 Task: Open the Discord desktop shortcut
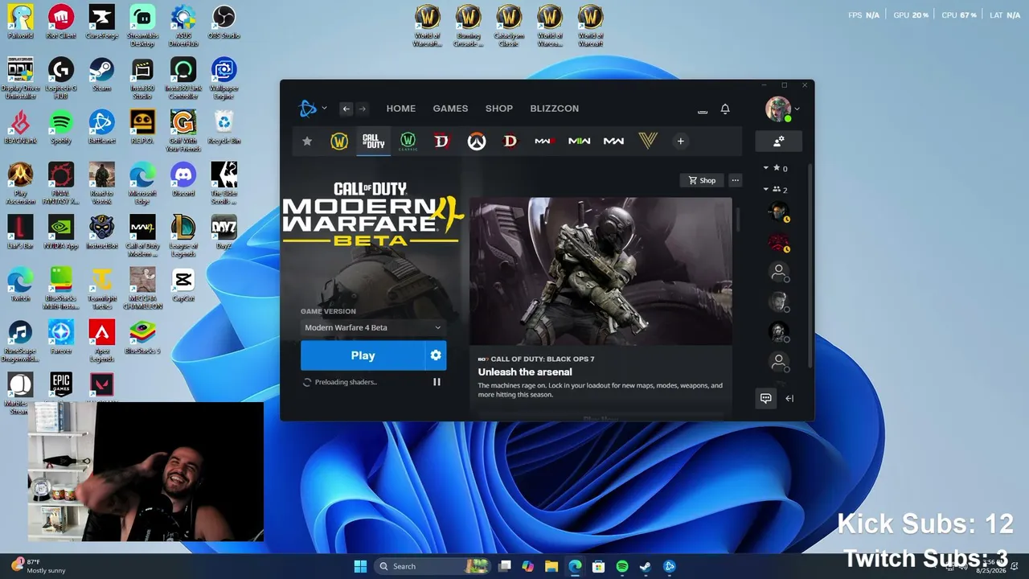click(183, 179)
